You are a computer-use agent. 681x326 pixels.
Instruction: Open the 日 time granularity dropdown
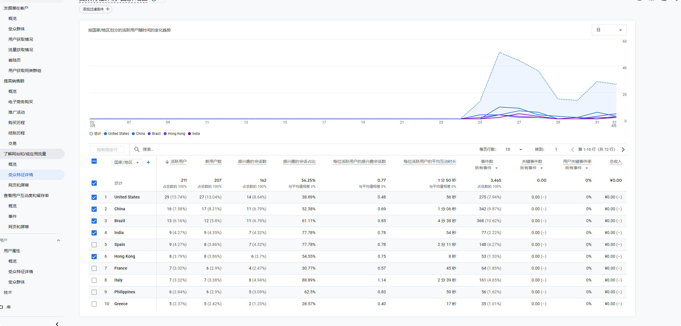609,30
